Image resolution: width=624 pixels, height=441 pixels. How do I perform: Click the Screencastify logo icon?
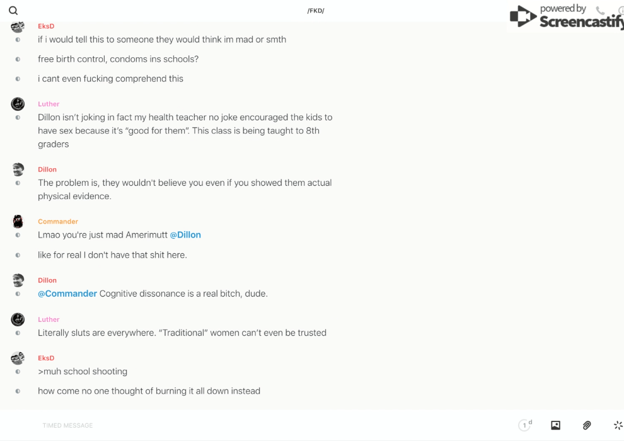pyautogui.click(x=523, y=16)
